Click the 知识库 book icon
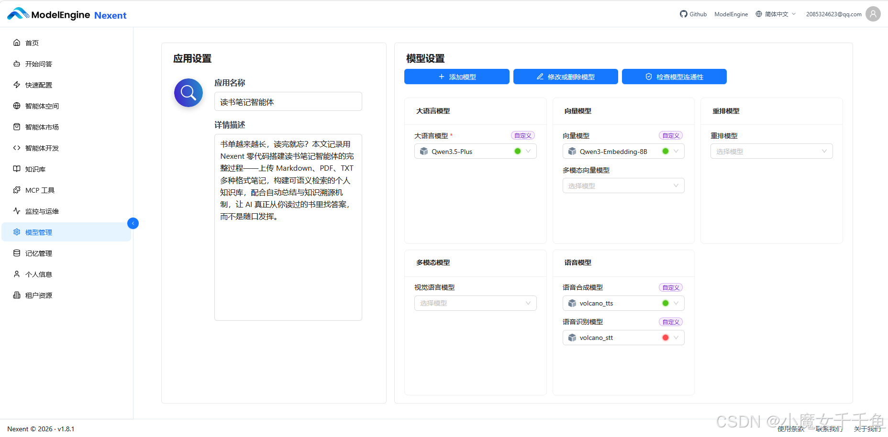888x437 pixels. [x=17, y=169]
